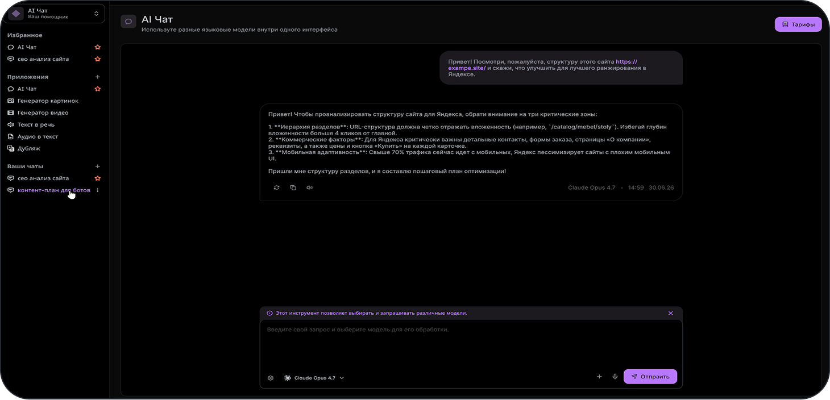The image size is (830, 400).
Task: Click the 14:59 timestamp on the response
Action: tap(636, 188)
